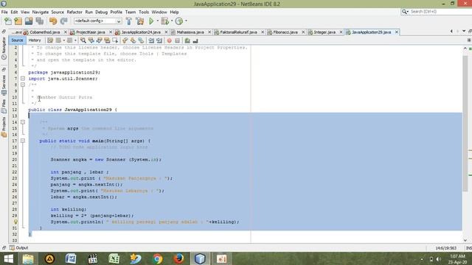This screenshot has width=472, height=265.
Task: Click the Shift Line Left icon
Action: click(x=151, y=40)
